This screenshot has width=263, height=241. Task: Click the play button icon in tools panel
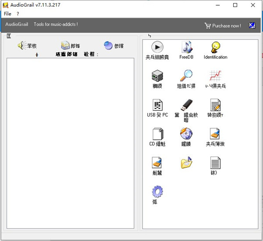(x=157, y=47)
